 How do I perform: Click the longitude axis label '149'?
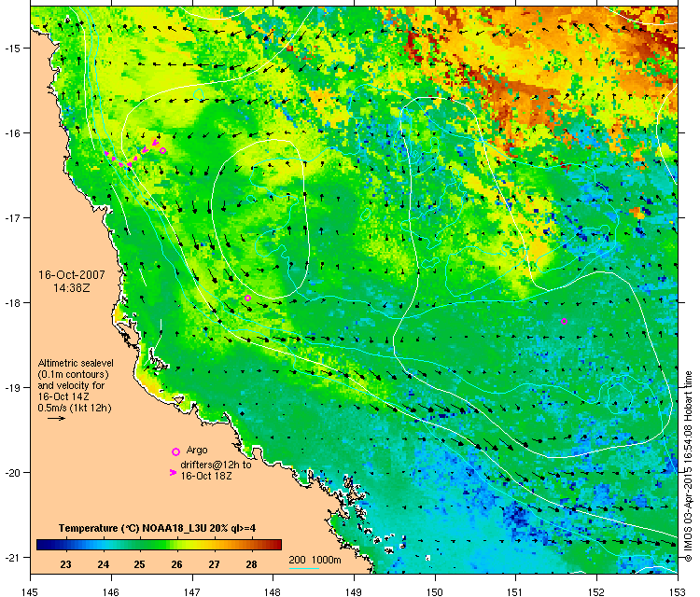(354, 592)
